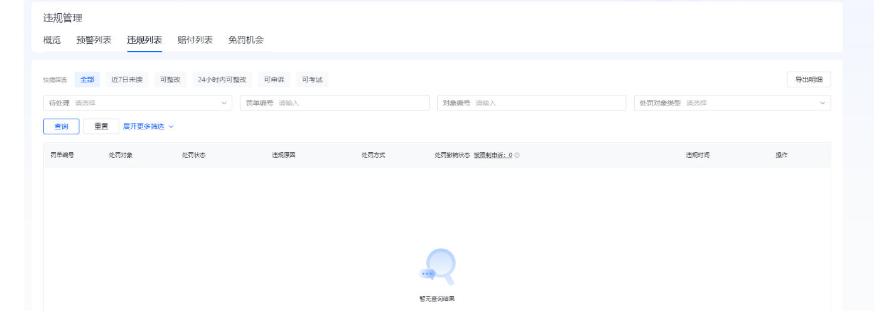Click the empty-results magnifier illustration

[x=437, y=267]
